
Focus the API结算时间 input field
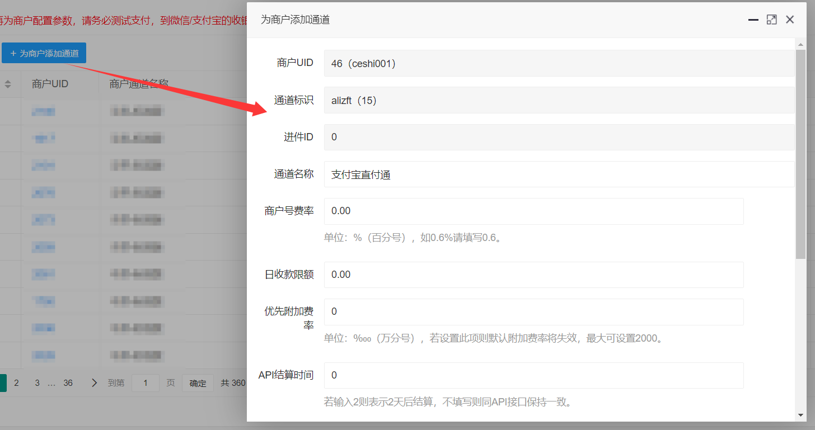(x=533, y=375)
